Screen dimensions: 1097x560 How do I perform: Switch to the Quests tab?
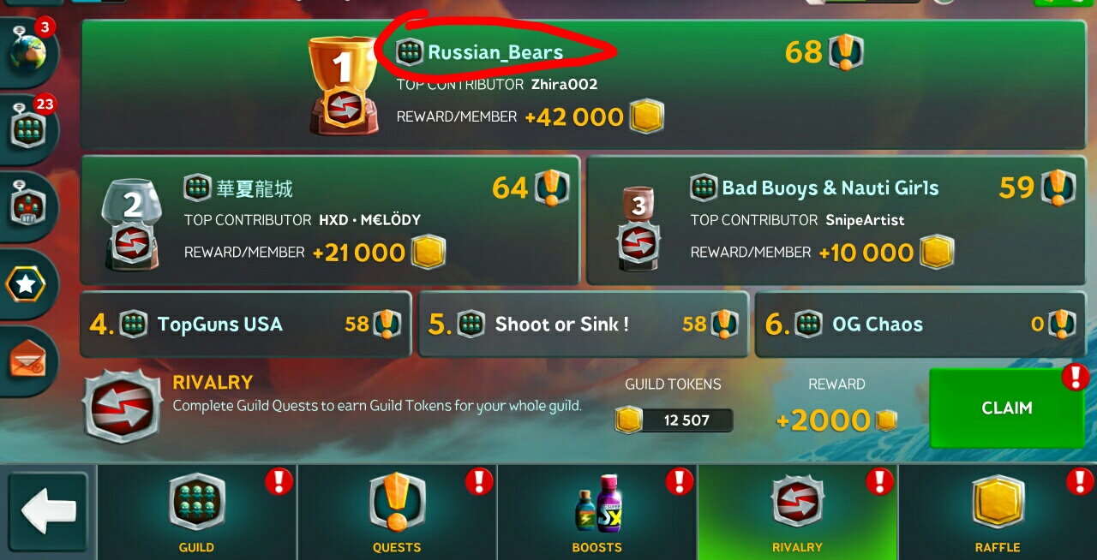[x=397, y=512]
